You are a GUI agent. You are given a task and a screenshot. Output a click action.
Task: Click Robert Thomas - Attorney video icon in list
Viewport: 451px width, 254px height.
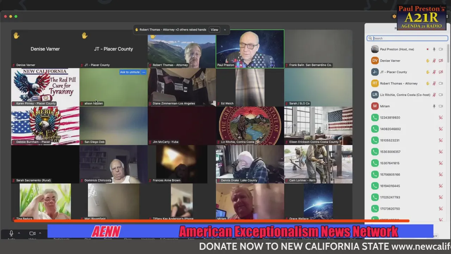441,84
